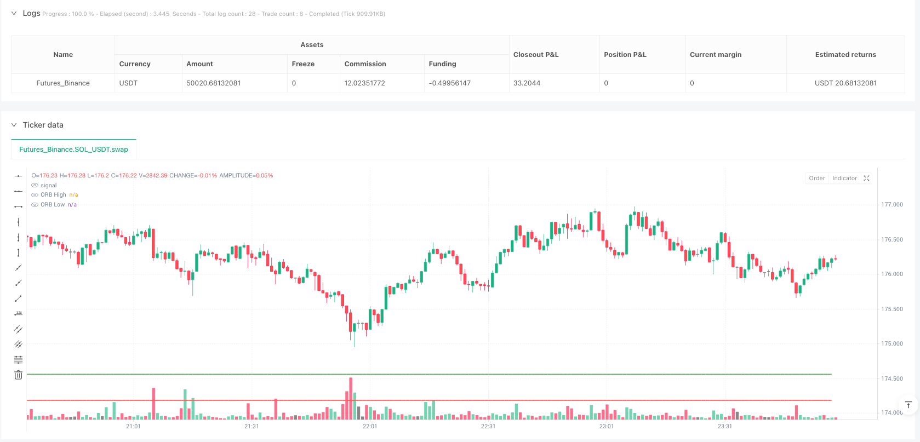The width and height of the screenshot is (920, 442).
Task: Click the estimated returns value USDT 20.68132081
Action: click(x=845, y=83)
